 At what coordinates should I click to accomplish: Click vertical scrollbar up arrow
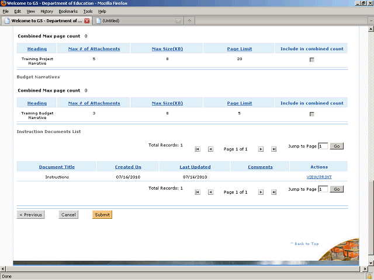pos(371,29)
